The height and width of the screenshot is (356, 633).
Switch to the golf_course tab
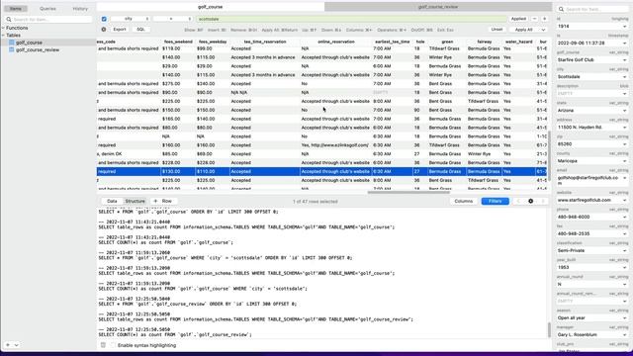pos(211,7)
